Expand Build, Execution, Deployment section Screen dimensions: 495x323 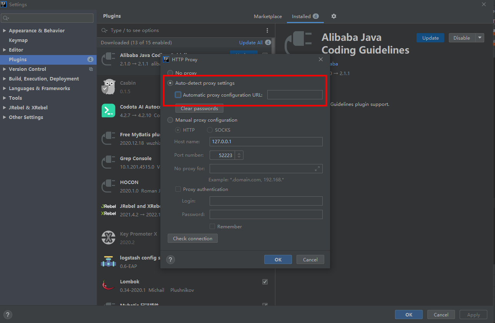click(x=4, y=79)
